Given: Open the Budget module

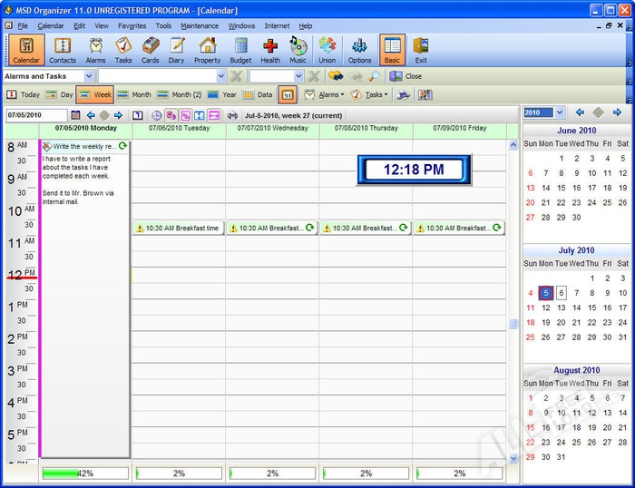Looking at the screenshot, I should coord(240,50).
